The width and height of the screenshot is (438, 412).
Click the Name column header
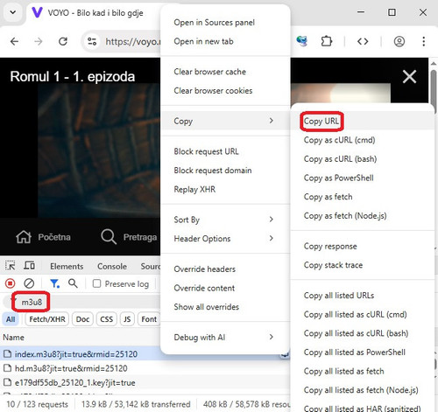(x=13, y=338)
